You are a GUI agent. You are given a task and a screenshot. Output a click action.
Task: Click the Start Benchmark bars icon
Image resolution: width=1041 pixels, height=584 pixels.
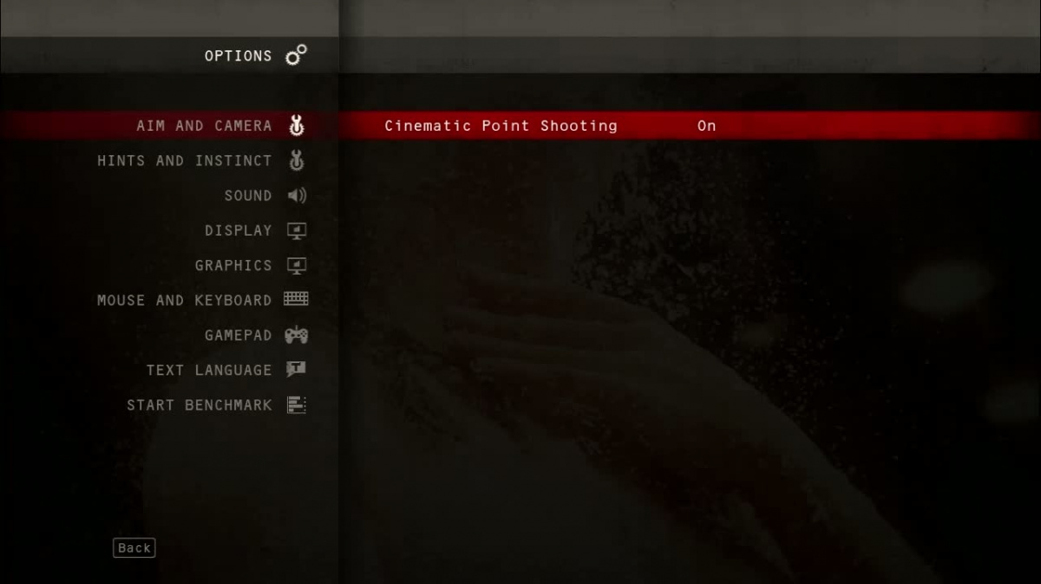297,405
